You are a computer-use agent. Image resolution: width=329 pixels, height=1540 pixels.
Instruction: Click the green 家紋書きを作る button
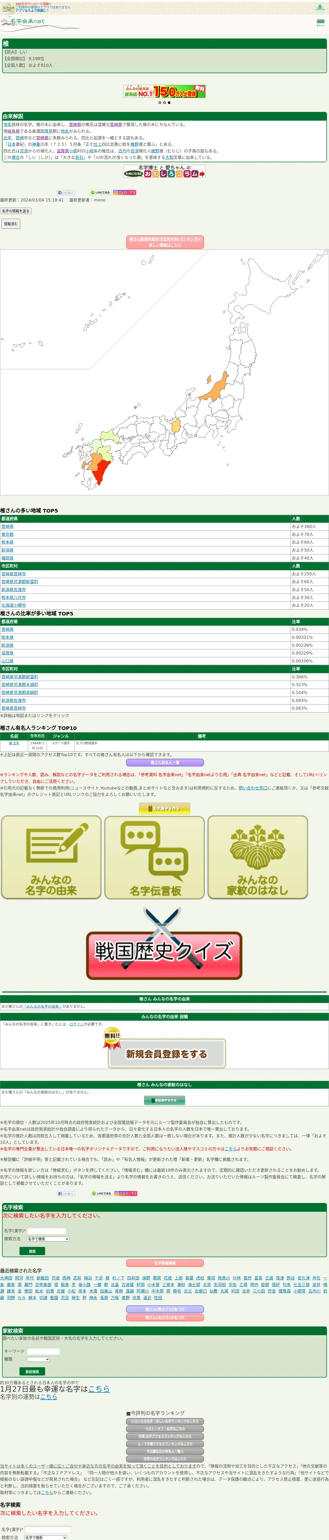click(x=164, y=1100)
